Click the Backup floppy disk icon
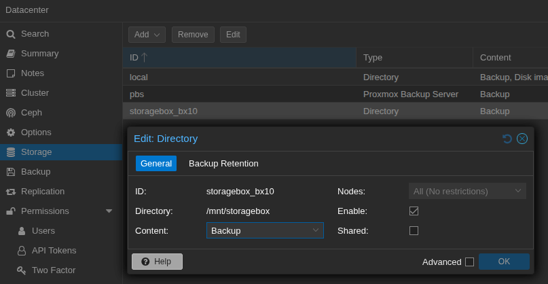Screen dimensions: 548x284 11,172
